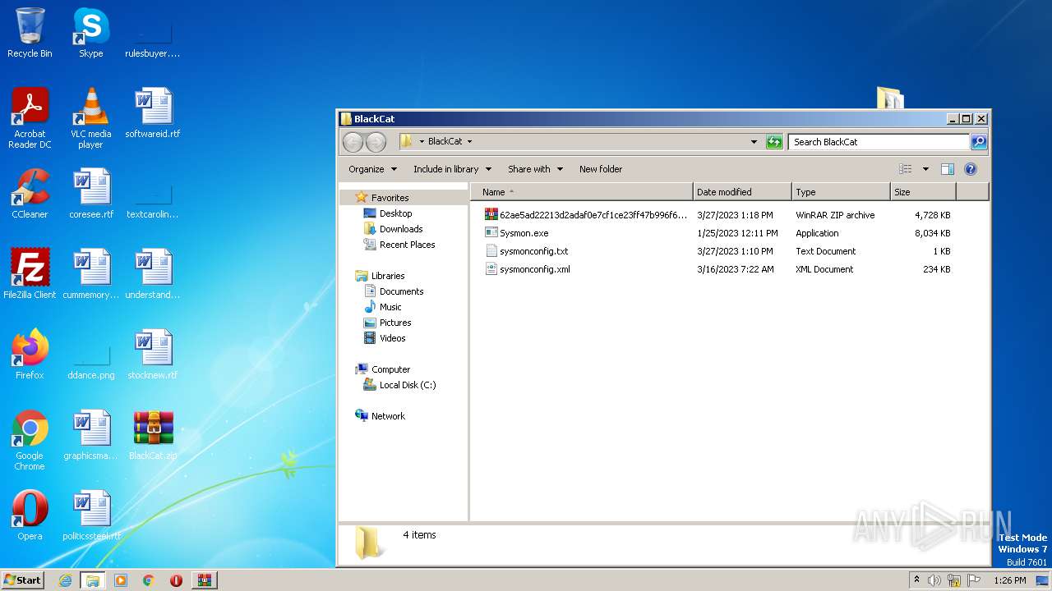Select politicssteel.rtf on desktop

click(91, 515)
